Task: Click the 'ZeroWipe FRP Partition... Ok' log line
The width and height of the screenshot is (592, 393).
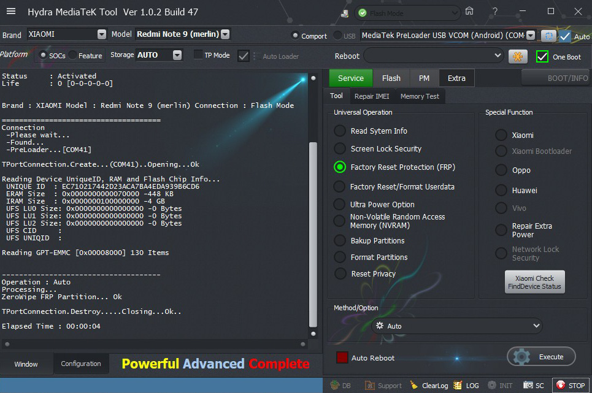Action: click(62, 297)
